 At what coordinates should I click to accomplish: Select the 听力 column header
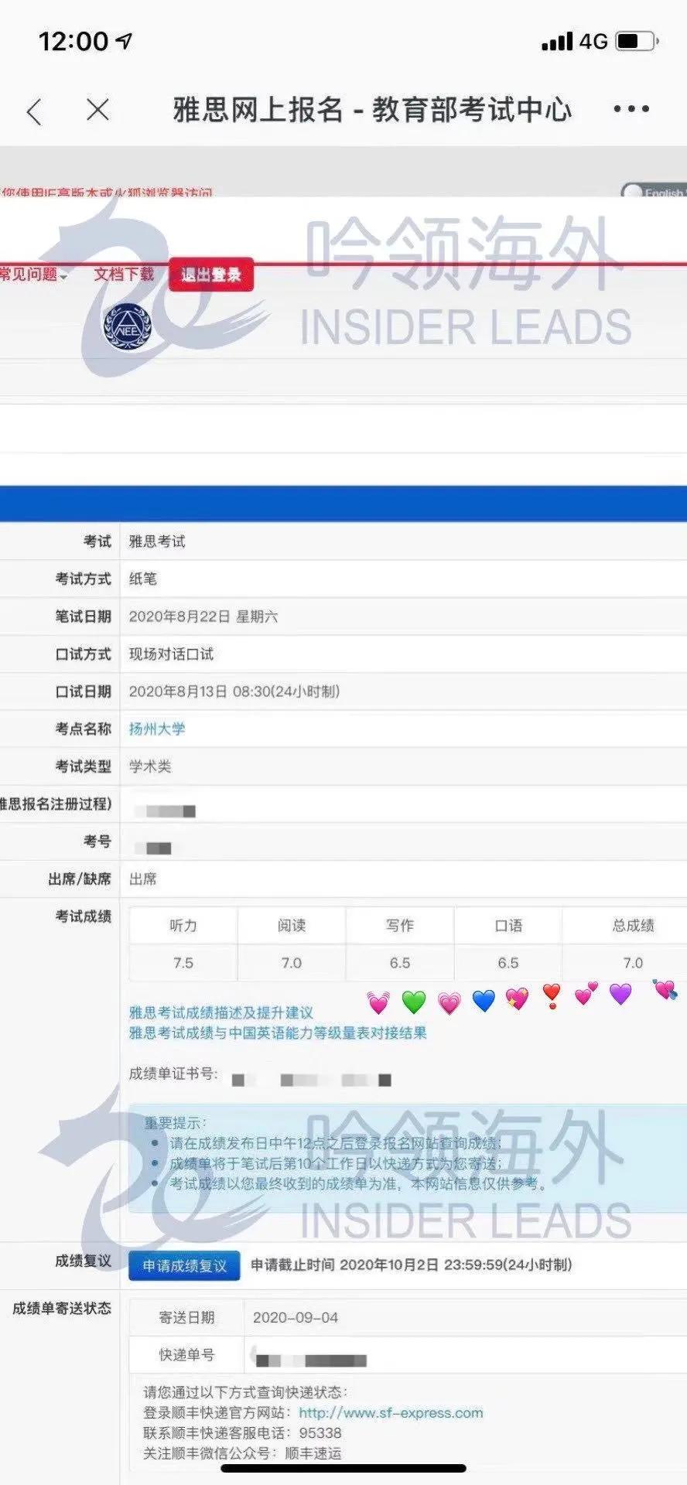point(183,925)
